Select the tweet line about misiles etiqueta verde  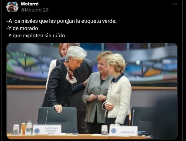(62, 21)
